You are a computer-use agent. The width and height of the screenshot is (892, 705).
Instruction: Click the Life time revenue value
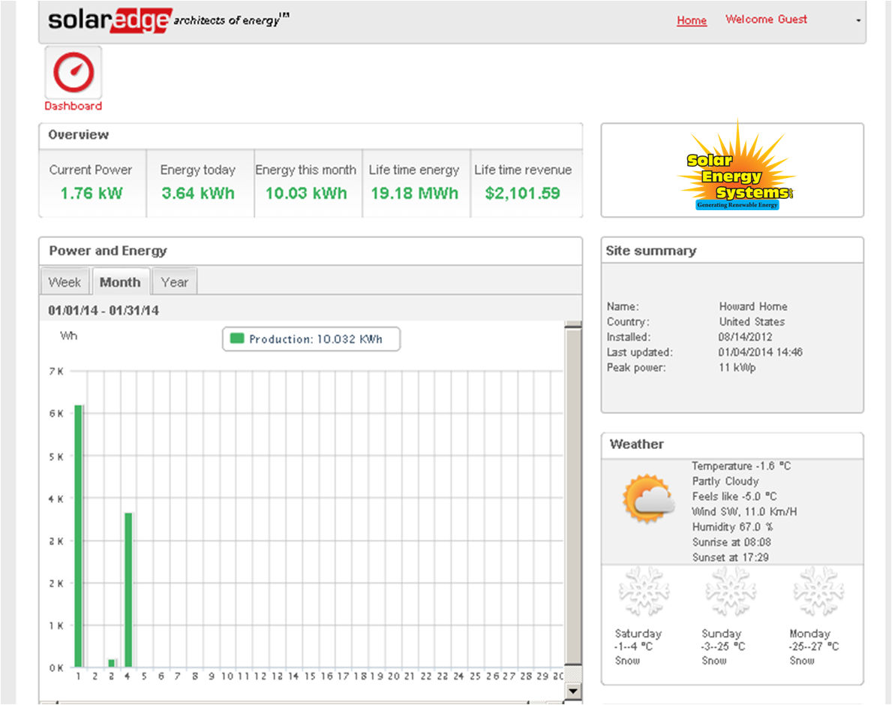522,193
